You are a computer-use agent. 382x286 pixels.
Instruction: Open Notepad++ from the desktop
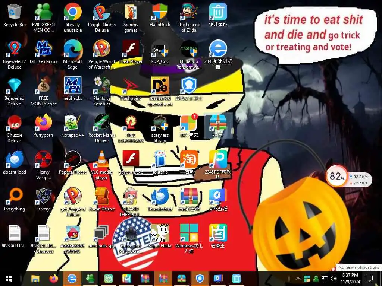click(x=73, y=126)
